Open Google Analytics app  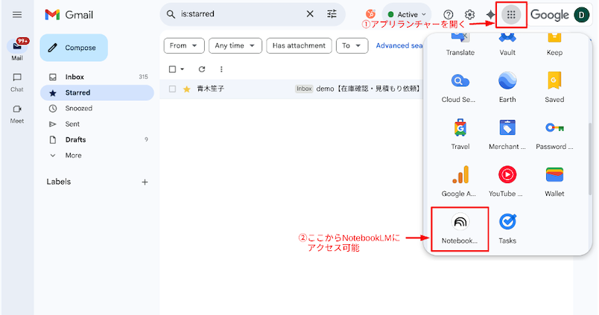click(x=460, y=182)
